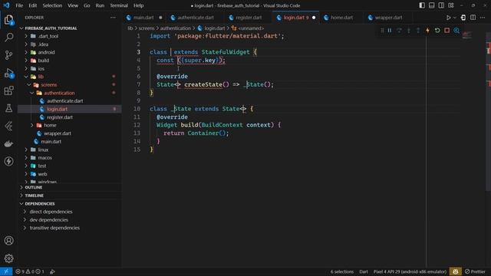
Task: Open the Edit menu
Action: click(x=32, y=5)
